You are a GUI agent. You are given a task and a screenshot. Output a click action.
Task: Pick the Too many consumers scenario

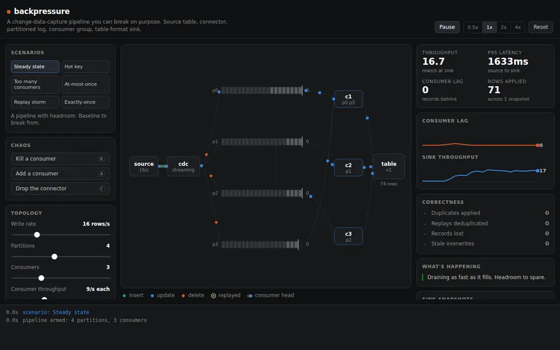[x=35, y=84]
